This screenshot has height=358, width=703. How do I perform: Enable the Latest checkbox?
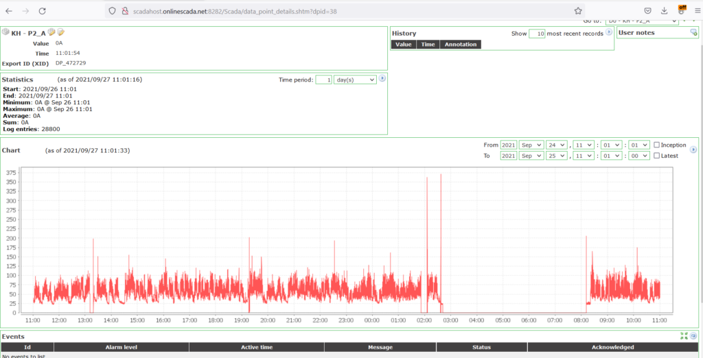pyautogui.click(x=657, y=156)
